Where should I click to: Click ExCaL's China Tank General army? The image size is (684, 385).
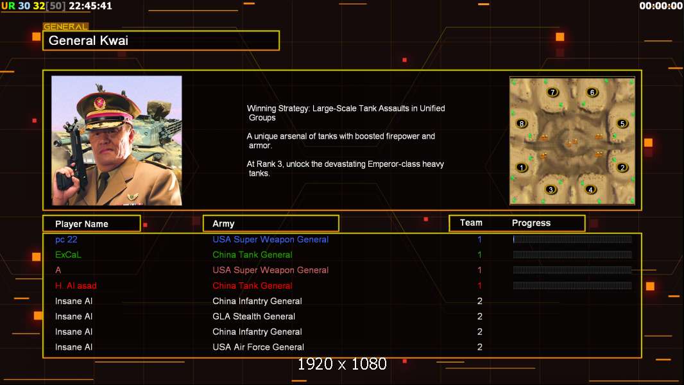point(253,255)
